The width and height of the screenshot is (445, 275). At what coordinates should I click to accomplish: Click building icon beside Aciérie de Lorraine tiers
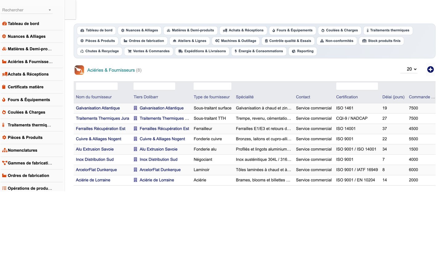coord(135,180)
